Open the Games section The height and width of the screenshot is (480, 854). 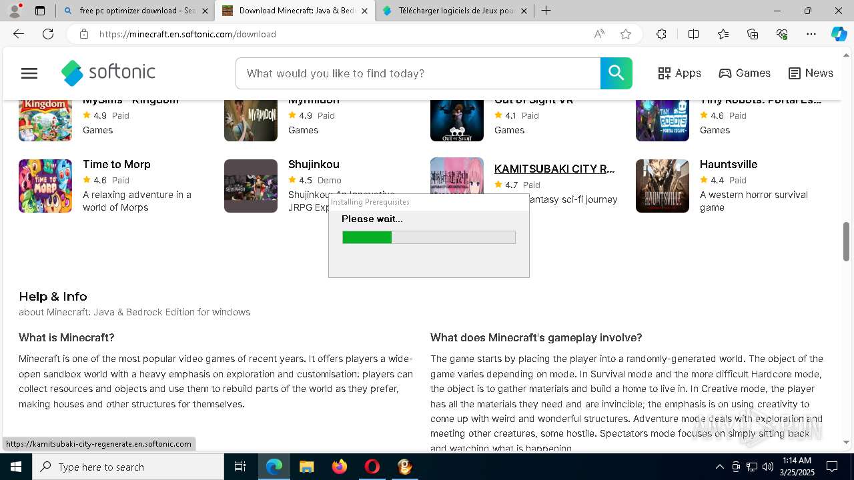[745, 73]
